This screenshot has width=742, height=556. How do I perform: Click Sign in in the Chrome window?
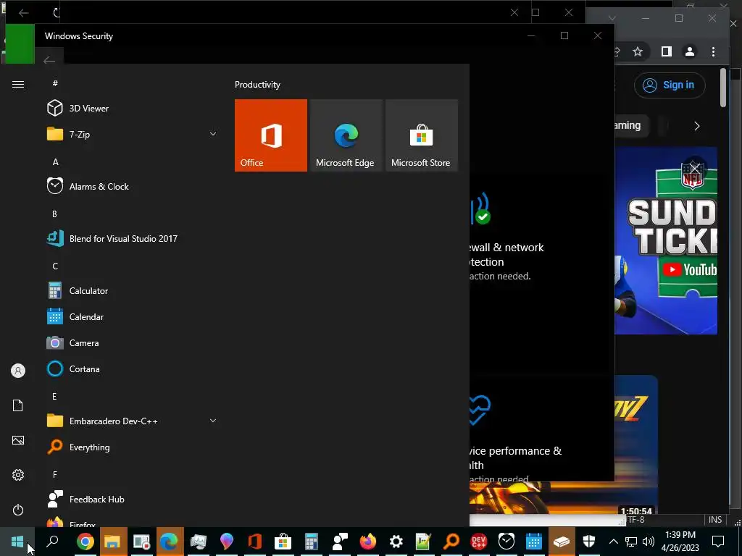point(669,85)
